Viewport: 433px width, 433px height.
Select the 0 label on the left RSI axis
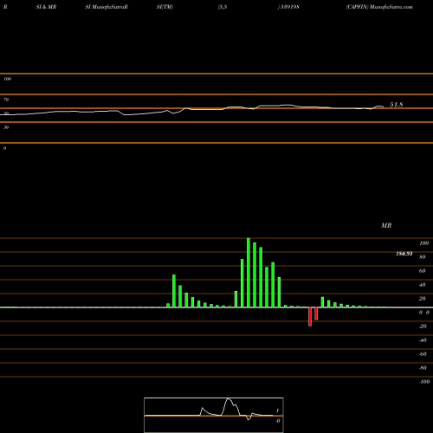(x=4, y=148)
